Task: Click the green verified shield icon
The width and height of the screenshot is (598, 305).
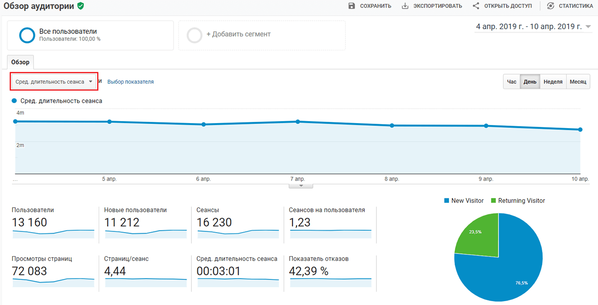Action: coord(80,6)
